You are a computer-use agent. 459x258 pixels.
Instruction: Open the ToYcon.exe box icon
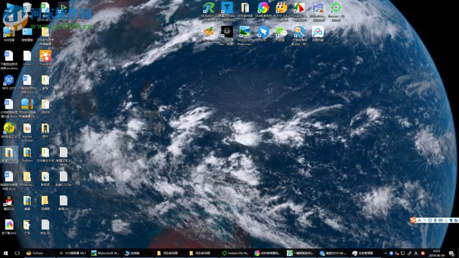click(x=208, y=34)
